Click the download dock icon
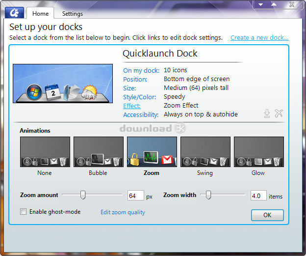The width and height of the screenshot is (306, 256). click(267, 114)
